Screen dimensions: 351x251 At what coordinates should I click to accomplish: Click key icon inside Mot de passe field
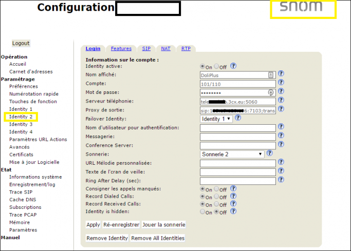tap(271, 92)
